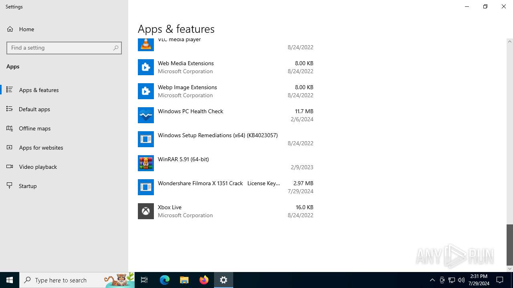Select the Webp Image Extensions entry name
This screenshot has height=288, width=513.
pyautogui.click(x=187, y=87)
